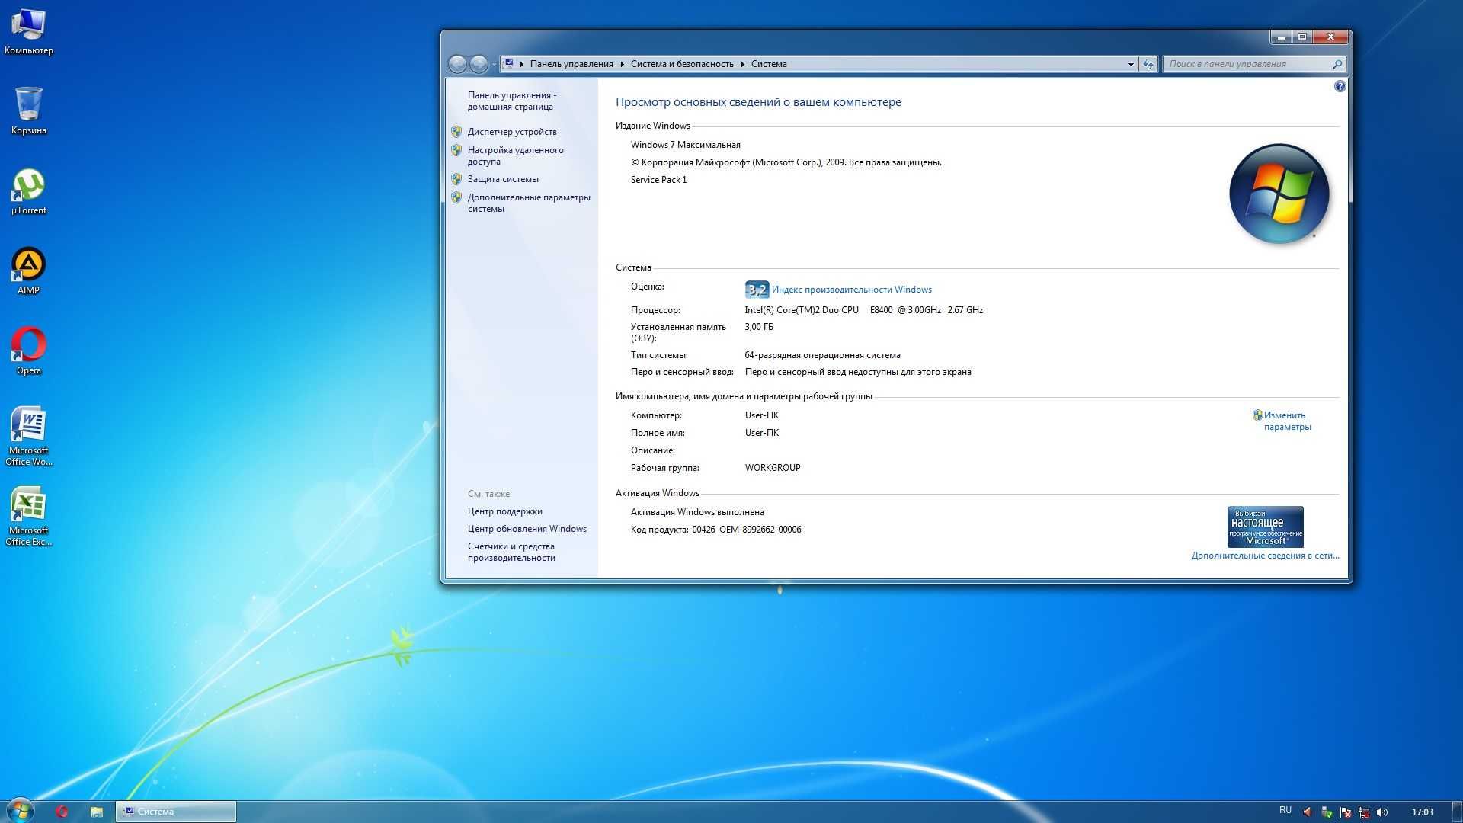Screen dimensions: 1463x823
Task: Click the Активация Windows выполнена text
Action: pos(696,512)
